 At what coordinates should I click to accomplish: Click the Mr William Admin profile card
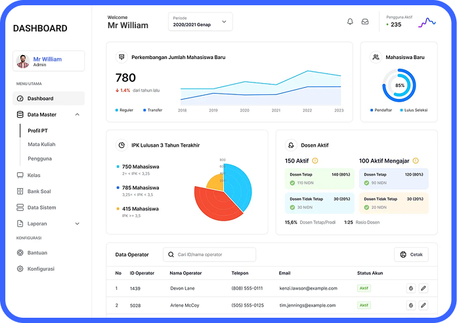tap(49, 61)
